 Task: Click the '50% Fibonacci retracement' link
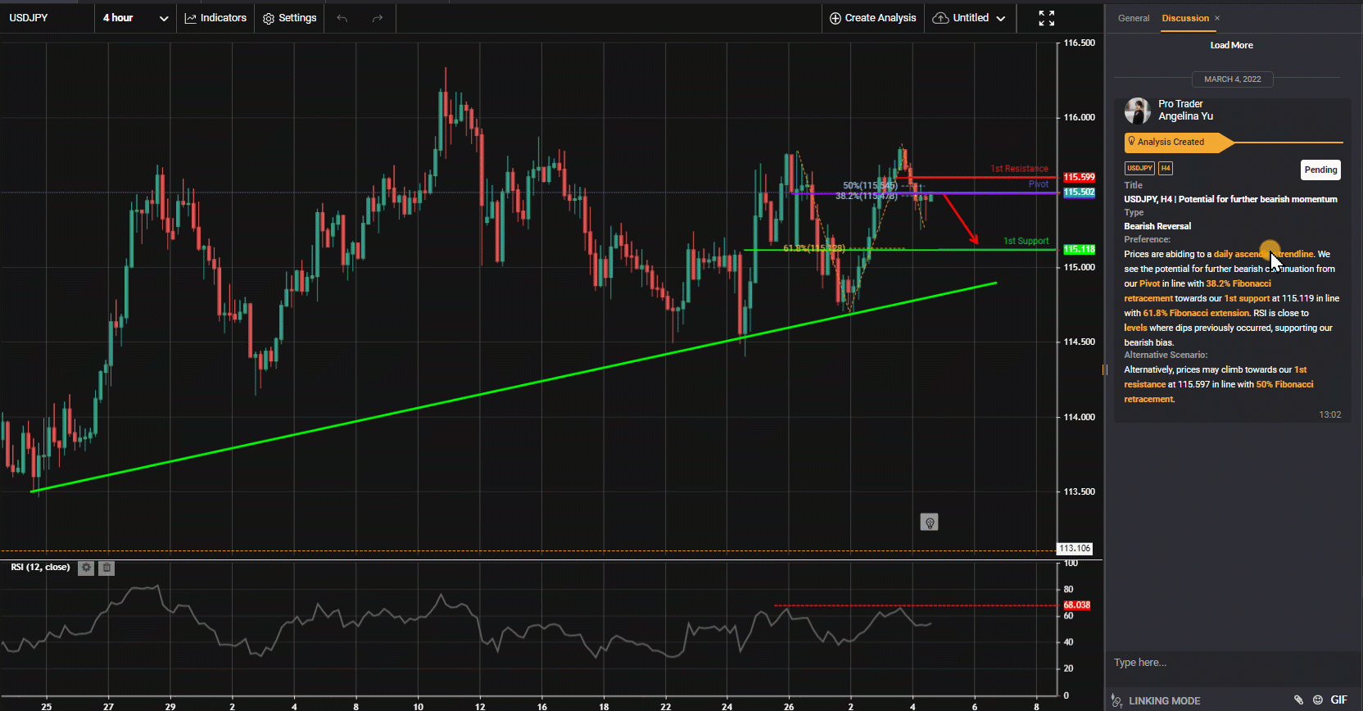pos(1219,392)
